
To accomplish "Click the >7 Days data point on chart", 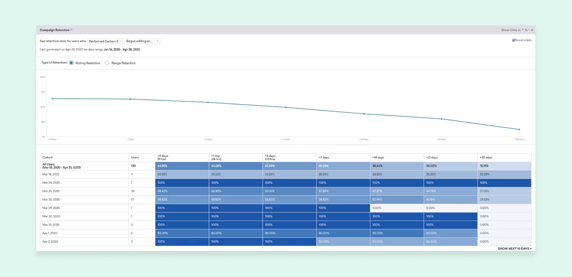I will click(286, 107).
